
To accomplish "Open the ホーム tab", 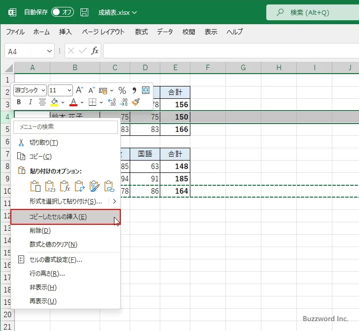I will click(41, 32).
